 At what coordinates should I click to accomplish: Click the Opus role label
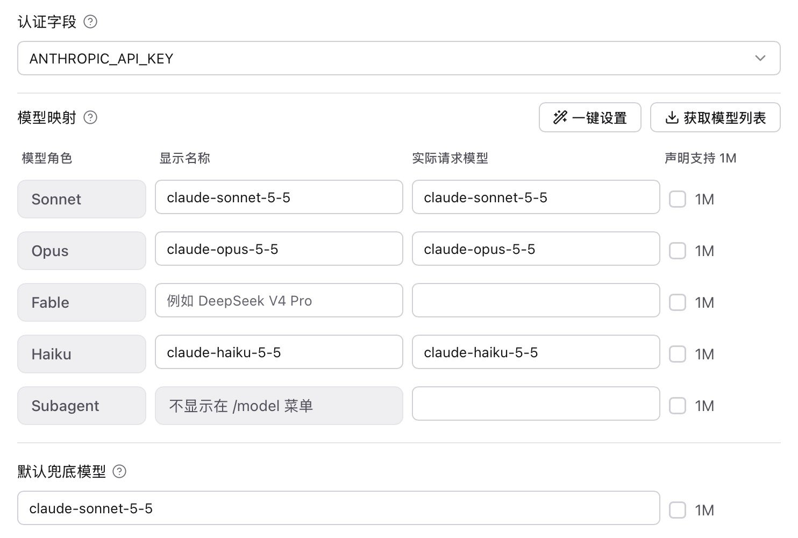pyautogui.click(x=82, y=251)
